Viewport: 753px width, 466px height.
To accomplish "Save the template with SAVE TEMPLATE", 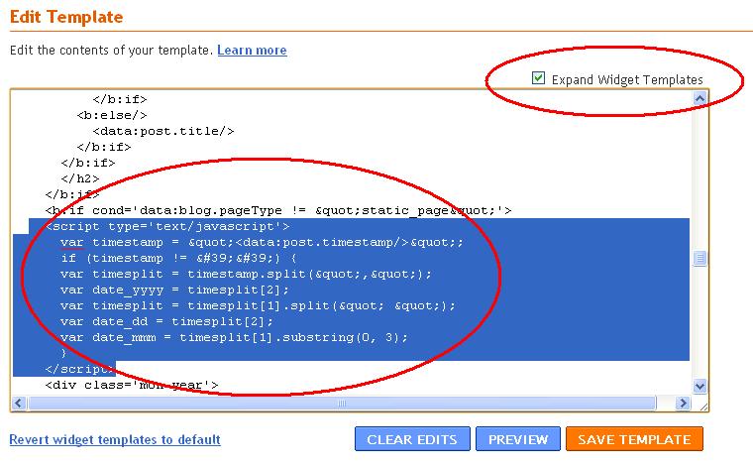I will [x=634, y=439].
